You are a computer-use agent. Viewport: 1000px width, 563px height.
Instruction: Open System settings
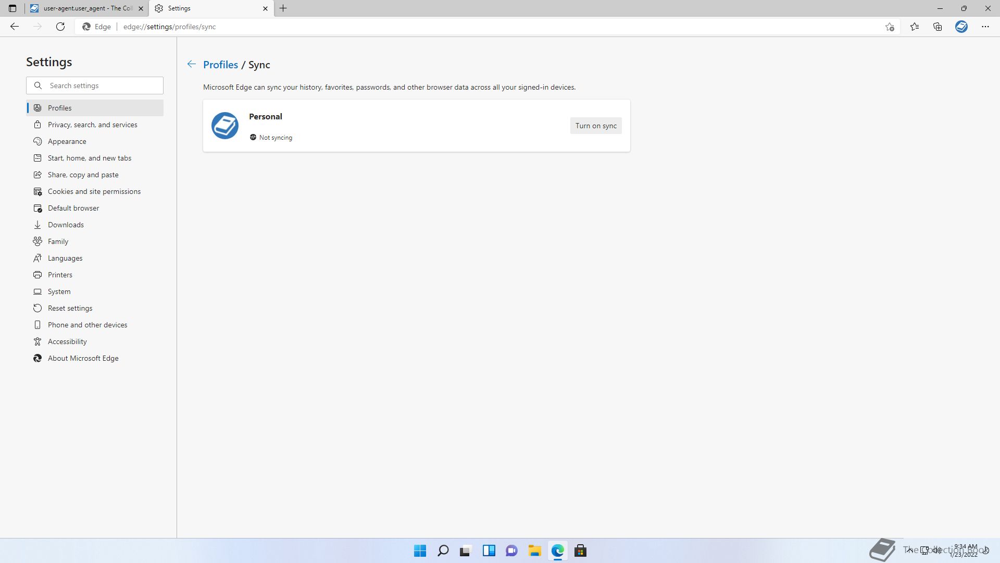tap(95, 291)
